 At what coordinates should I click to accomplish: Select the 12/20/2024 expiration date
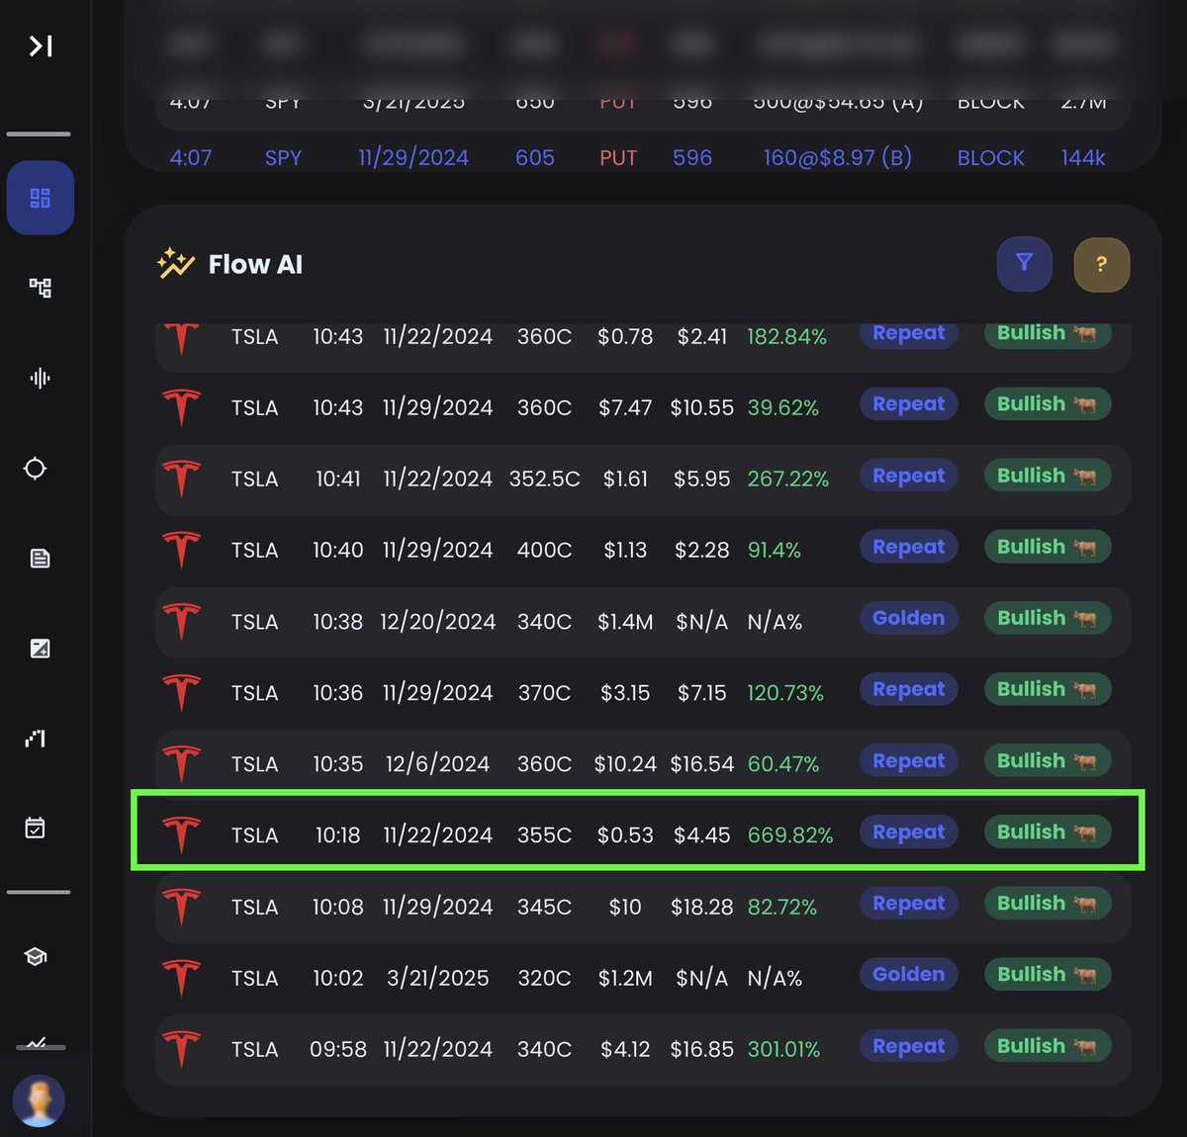click(437, 622)
